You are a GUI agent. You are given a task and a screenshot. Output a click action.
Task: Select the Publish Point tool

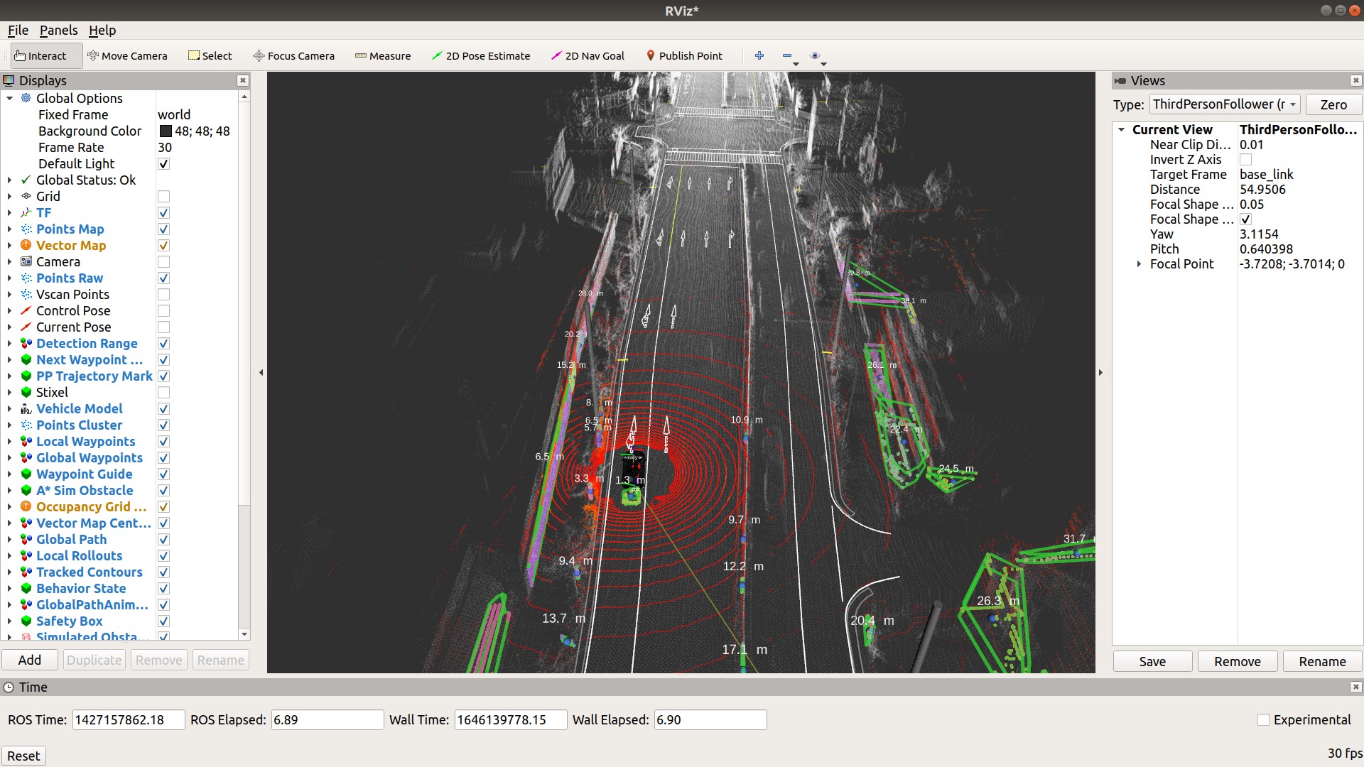click(684, 56)
